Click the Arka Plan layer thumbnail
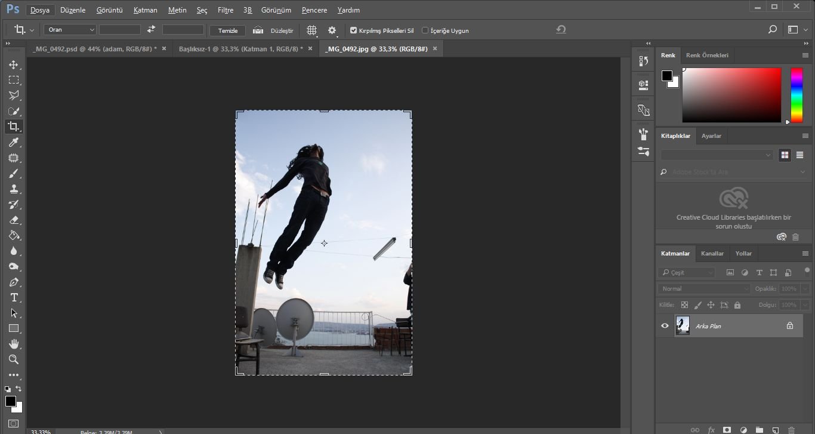This screenshot has width=815, height=434. click(x=683, y=326)
